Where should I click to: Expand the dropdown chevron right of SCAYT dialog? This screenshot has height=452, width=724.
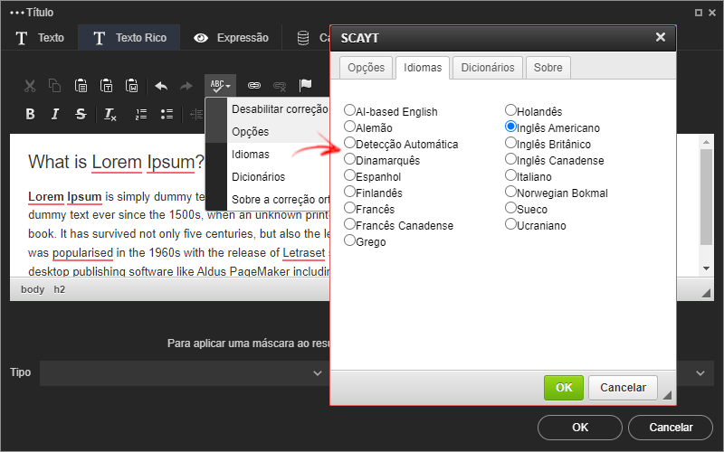700,373
